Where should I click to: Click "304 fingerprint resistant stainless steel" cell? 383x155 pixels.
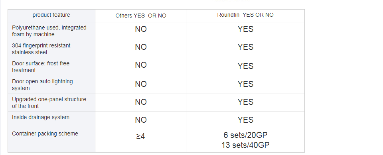(51, 49)
